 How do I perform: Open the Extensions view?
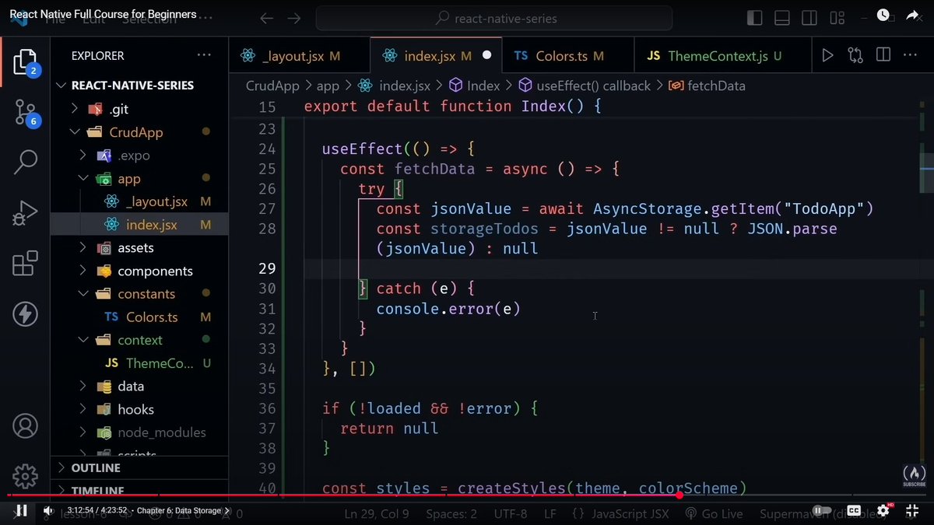click(x=25, y=264)
